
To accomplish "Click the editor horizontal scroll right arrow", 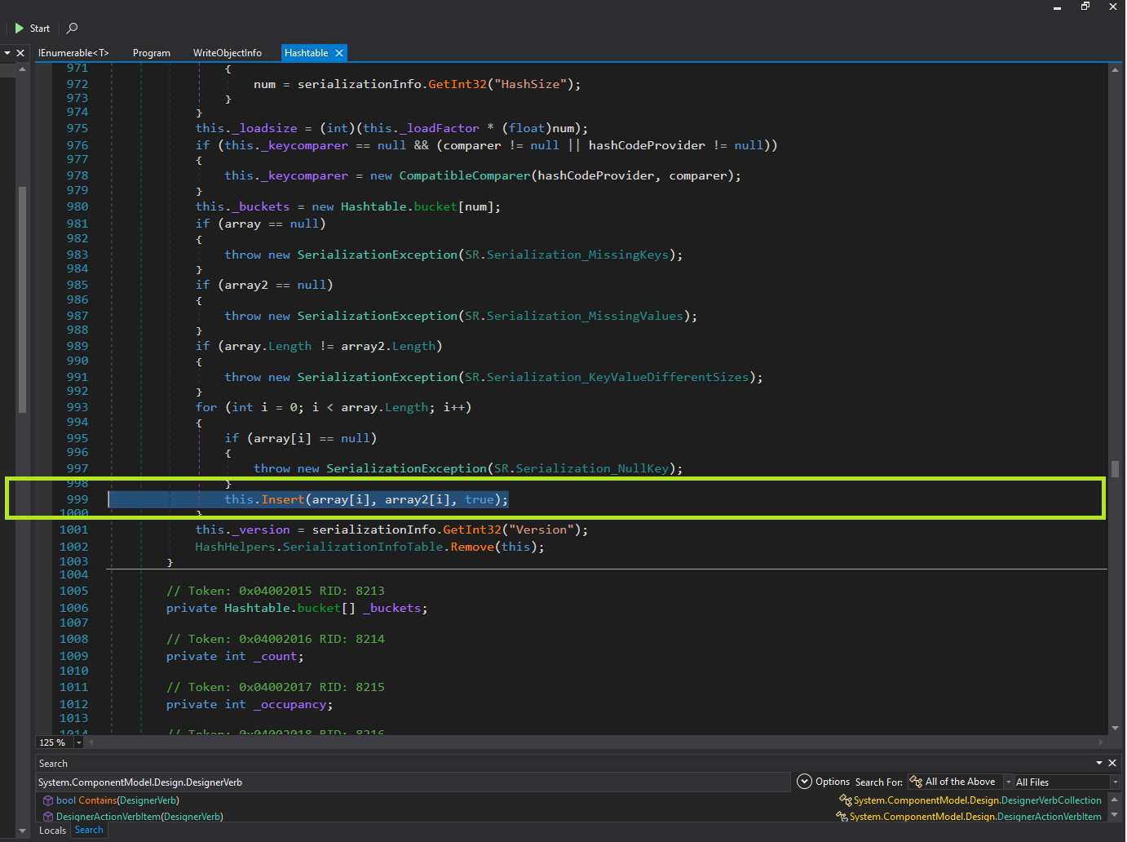I will (1101, 742).
